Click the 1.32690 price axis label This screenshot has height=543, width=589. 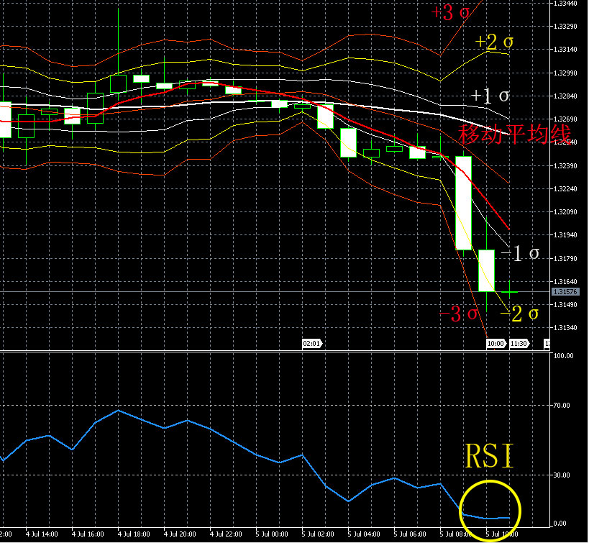566,119
